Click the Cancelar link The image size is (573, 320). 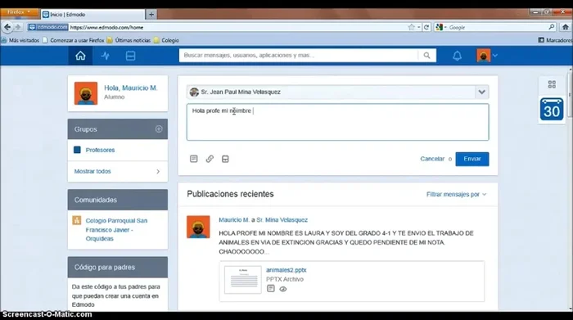[432, 159]
